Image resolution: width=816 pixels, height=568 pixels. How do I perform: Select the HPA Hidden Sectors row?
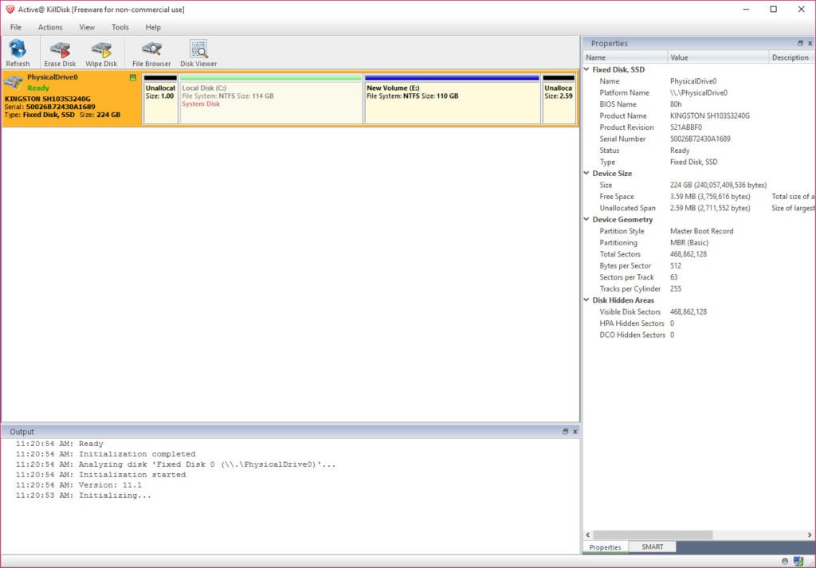click(699, 323)
